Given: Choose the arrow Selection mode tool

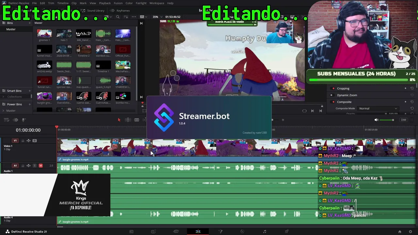Looking at the screenshot, I should click(119, 120).
